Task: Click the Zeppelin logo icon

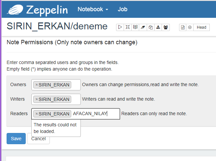Action: click(x=15, y=10)
